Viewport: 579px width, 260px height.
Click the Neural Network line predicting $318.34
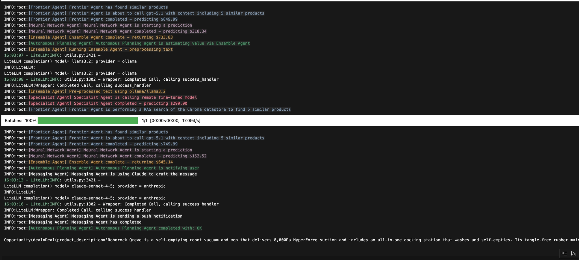click(105, 31)
